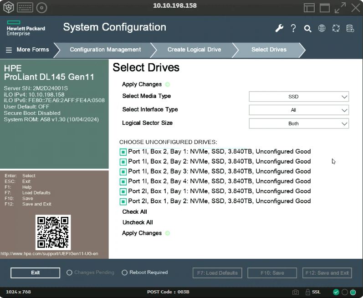Click the Port 2I Box 1 Bay 2 drive text

(220, 201)
